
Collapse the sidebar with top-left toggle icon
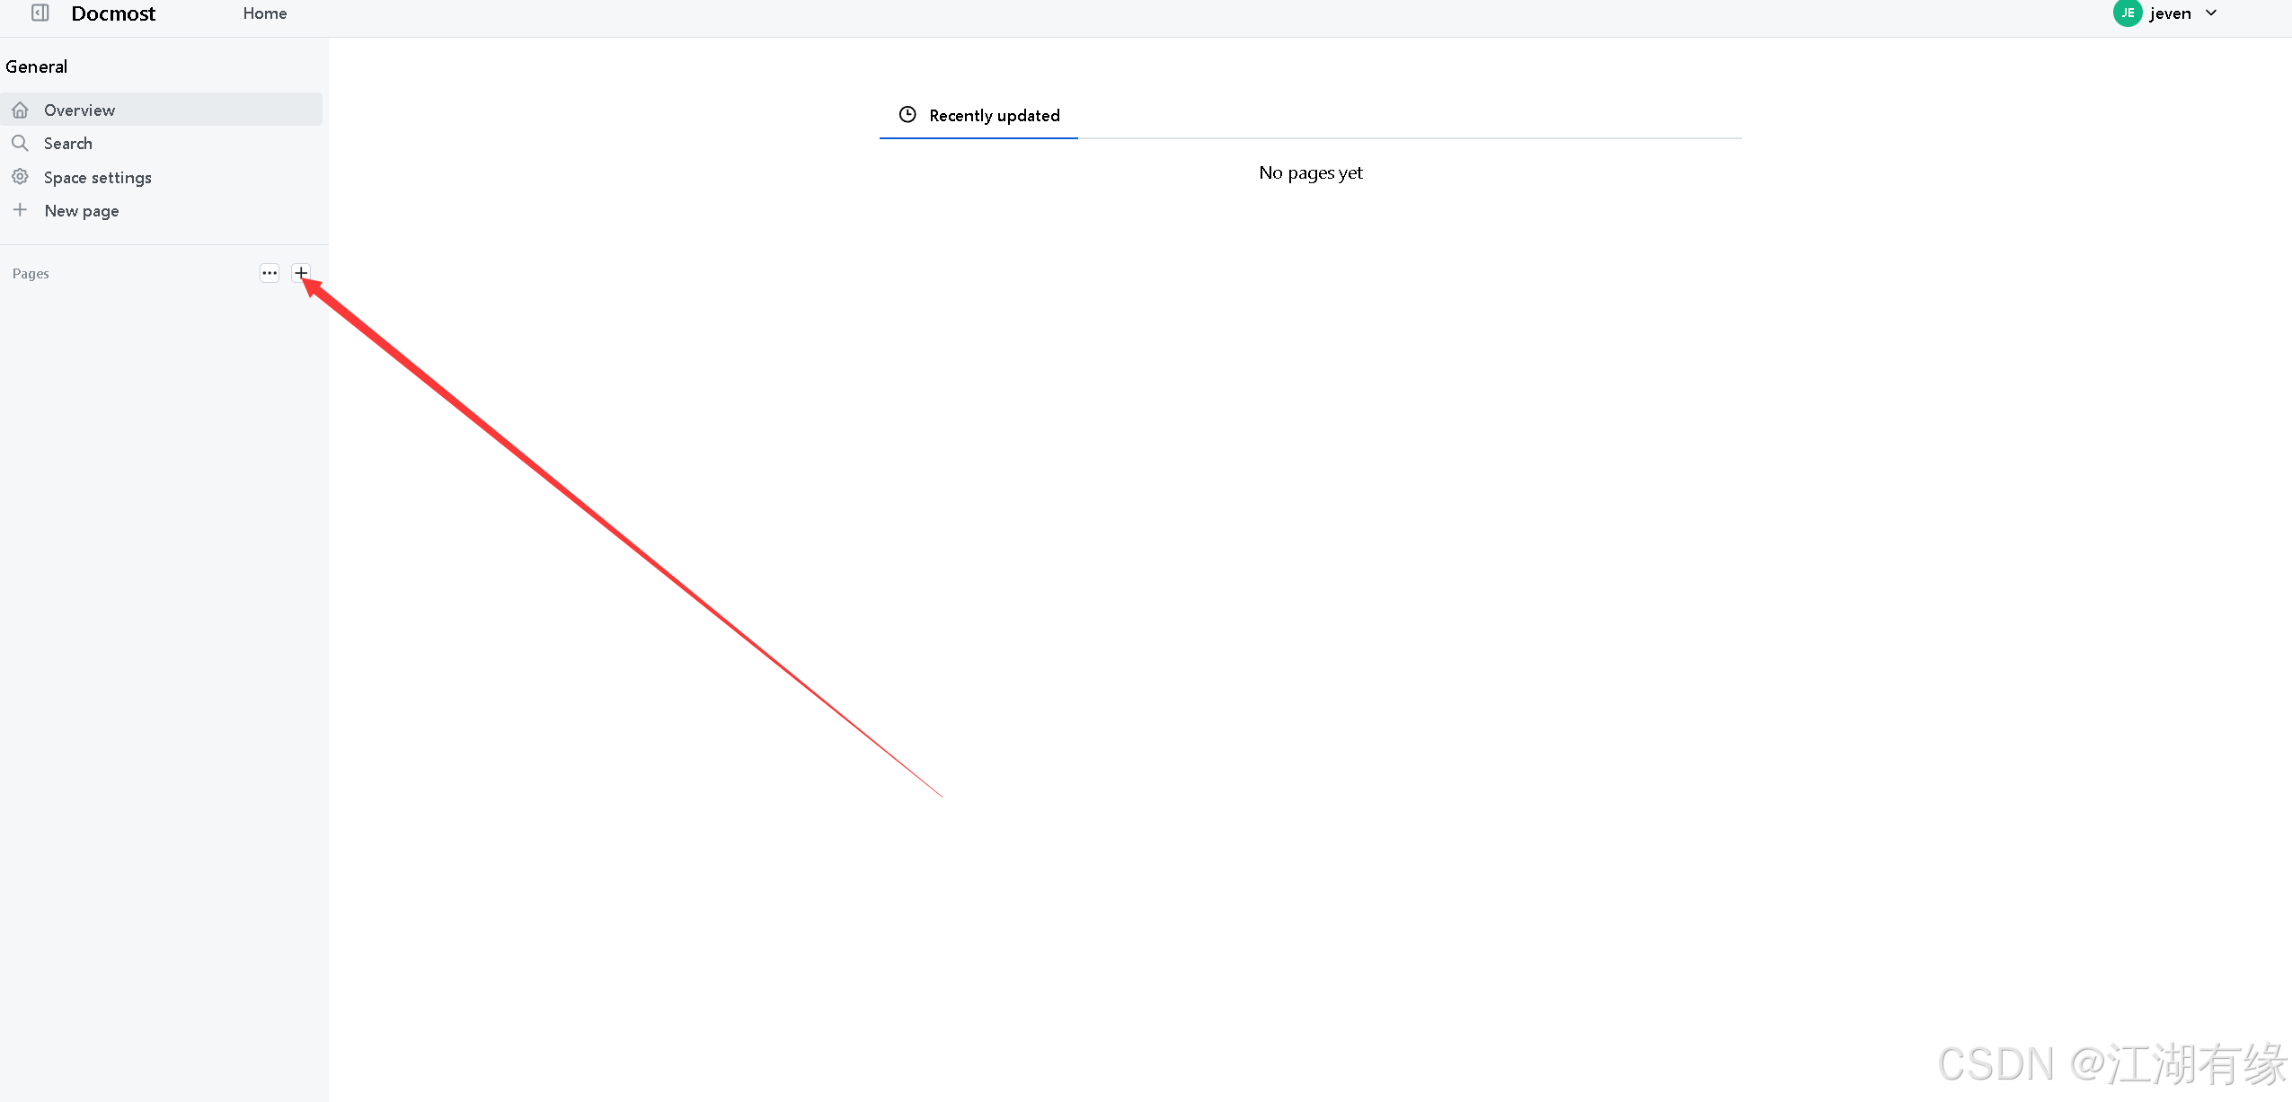pos(40,13)
